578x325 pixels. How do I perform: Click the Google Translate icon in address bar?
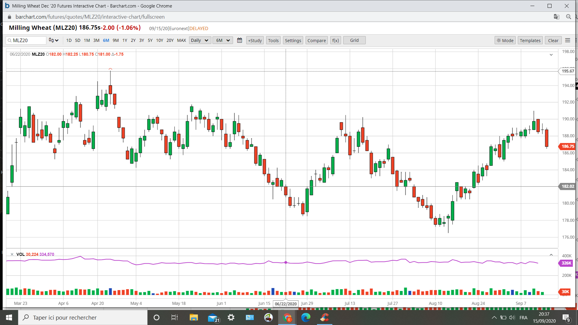pyautogui.click(x=556, y=17)
